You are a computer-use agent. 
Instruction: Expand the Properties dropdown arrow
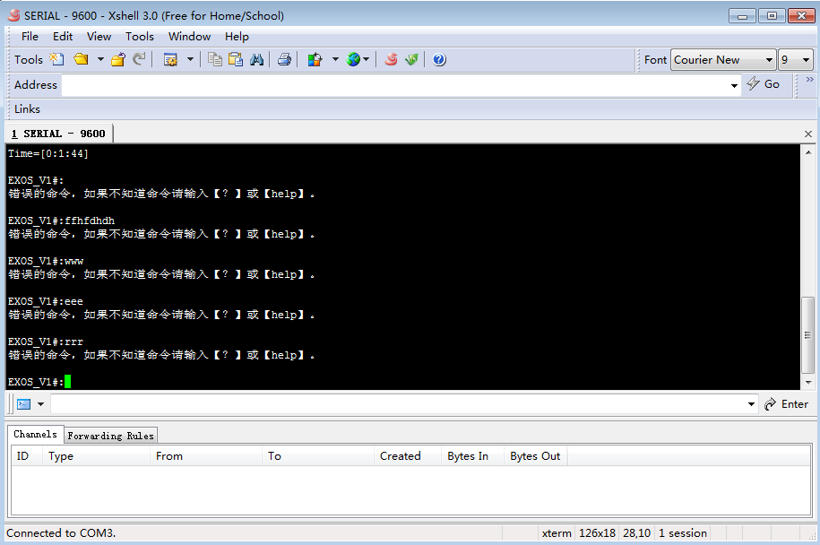pos(190,60)
